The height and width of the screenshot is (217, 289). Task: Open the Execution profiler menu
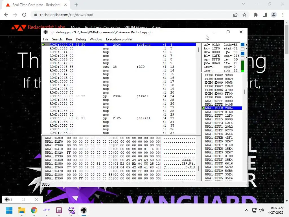[x=119, y=39]
